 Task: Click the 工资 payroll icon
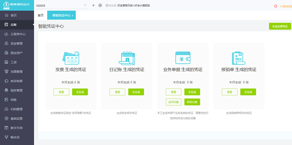(7, 62)
